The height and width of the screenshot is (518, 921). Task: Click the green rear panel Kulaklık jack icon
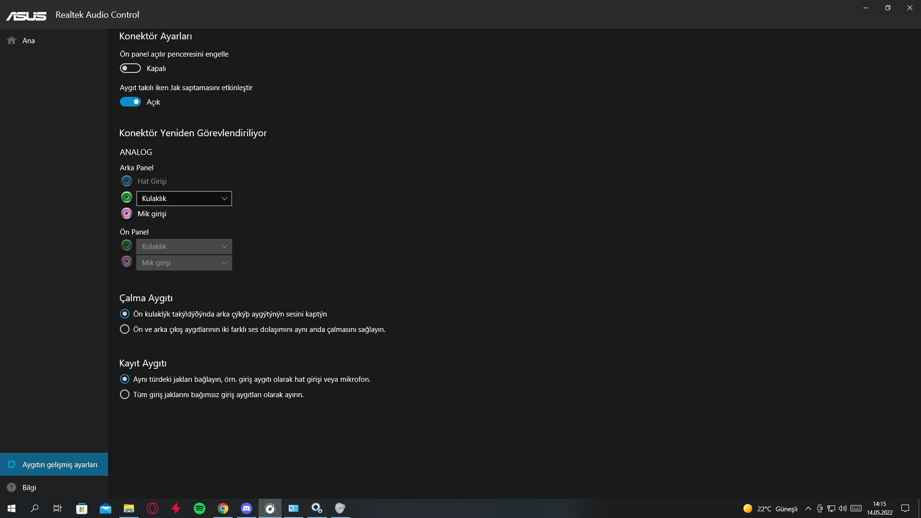pos(127,198)
